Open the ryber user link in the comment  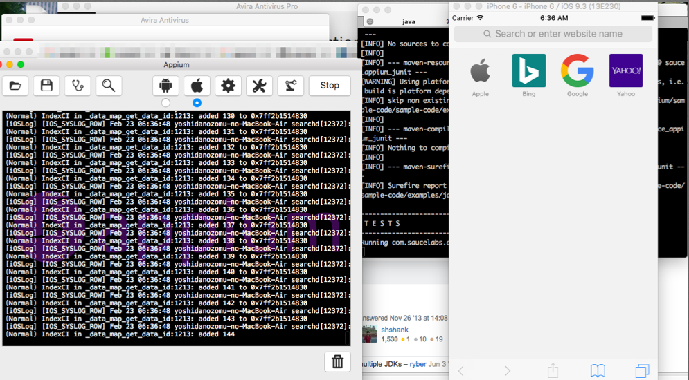coord(418,364)
